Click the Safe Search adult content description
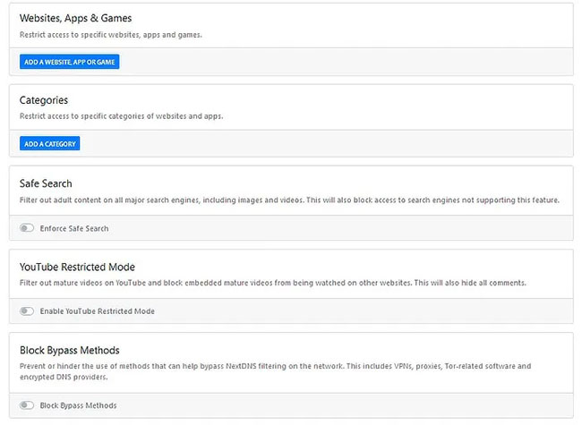582x425 pixels. (x=289, y=200)
